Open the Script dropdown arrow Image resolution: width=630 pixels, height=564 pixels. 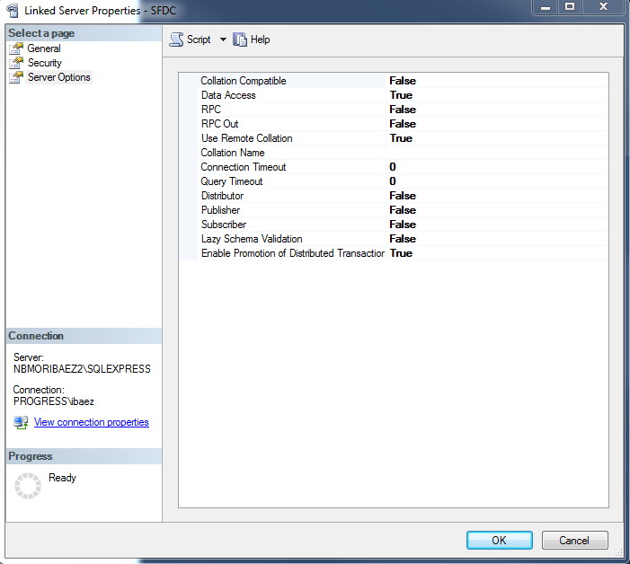(x=223, y=40)
